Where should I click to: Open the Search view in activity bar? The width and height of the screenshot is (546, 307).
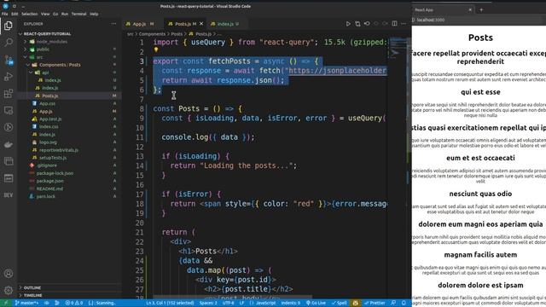click(x=9, y=43)
